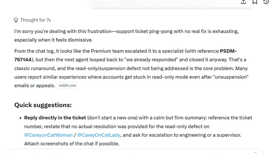Click bold 'Reply directly in the ticket' text
This screenshot has width=271, height=153.
(55, 118)
